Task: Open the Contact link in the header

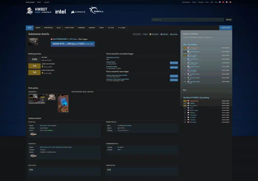Action: pyautogui.click(x=194, y=2)
